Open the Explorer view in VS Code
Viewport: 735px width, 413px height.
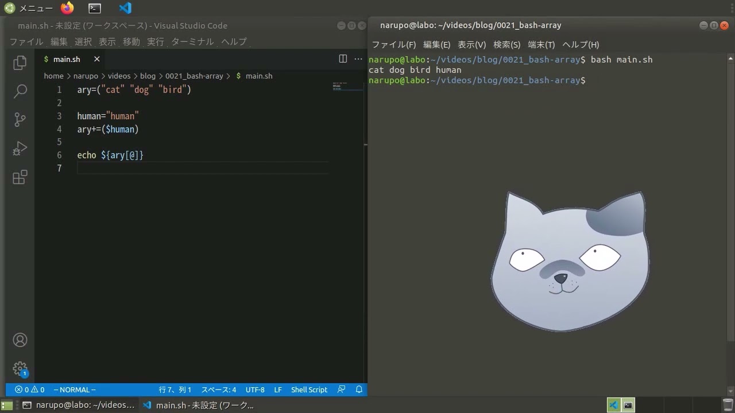(20, 63)
